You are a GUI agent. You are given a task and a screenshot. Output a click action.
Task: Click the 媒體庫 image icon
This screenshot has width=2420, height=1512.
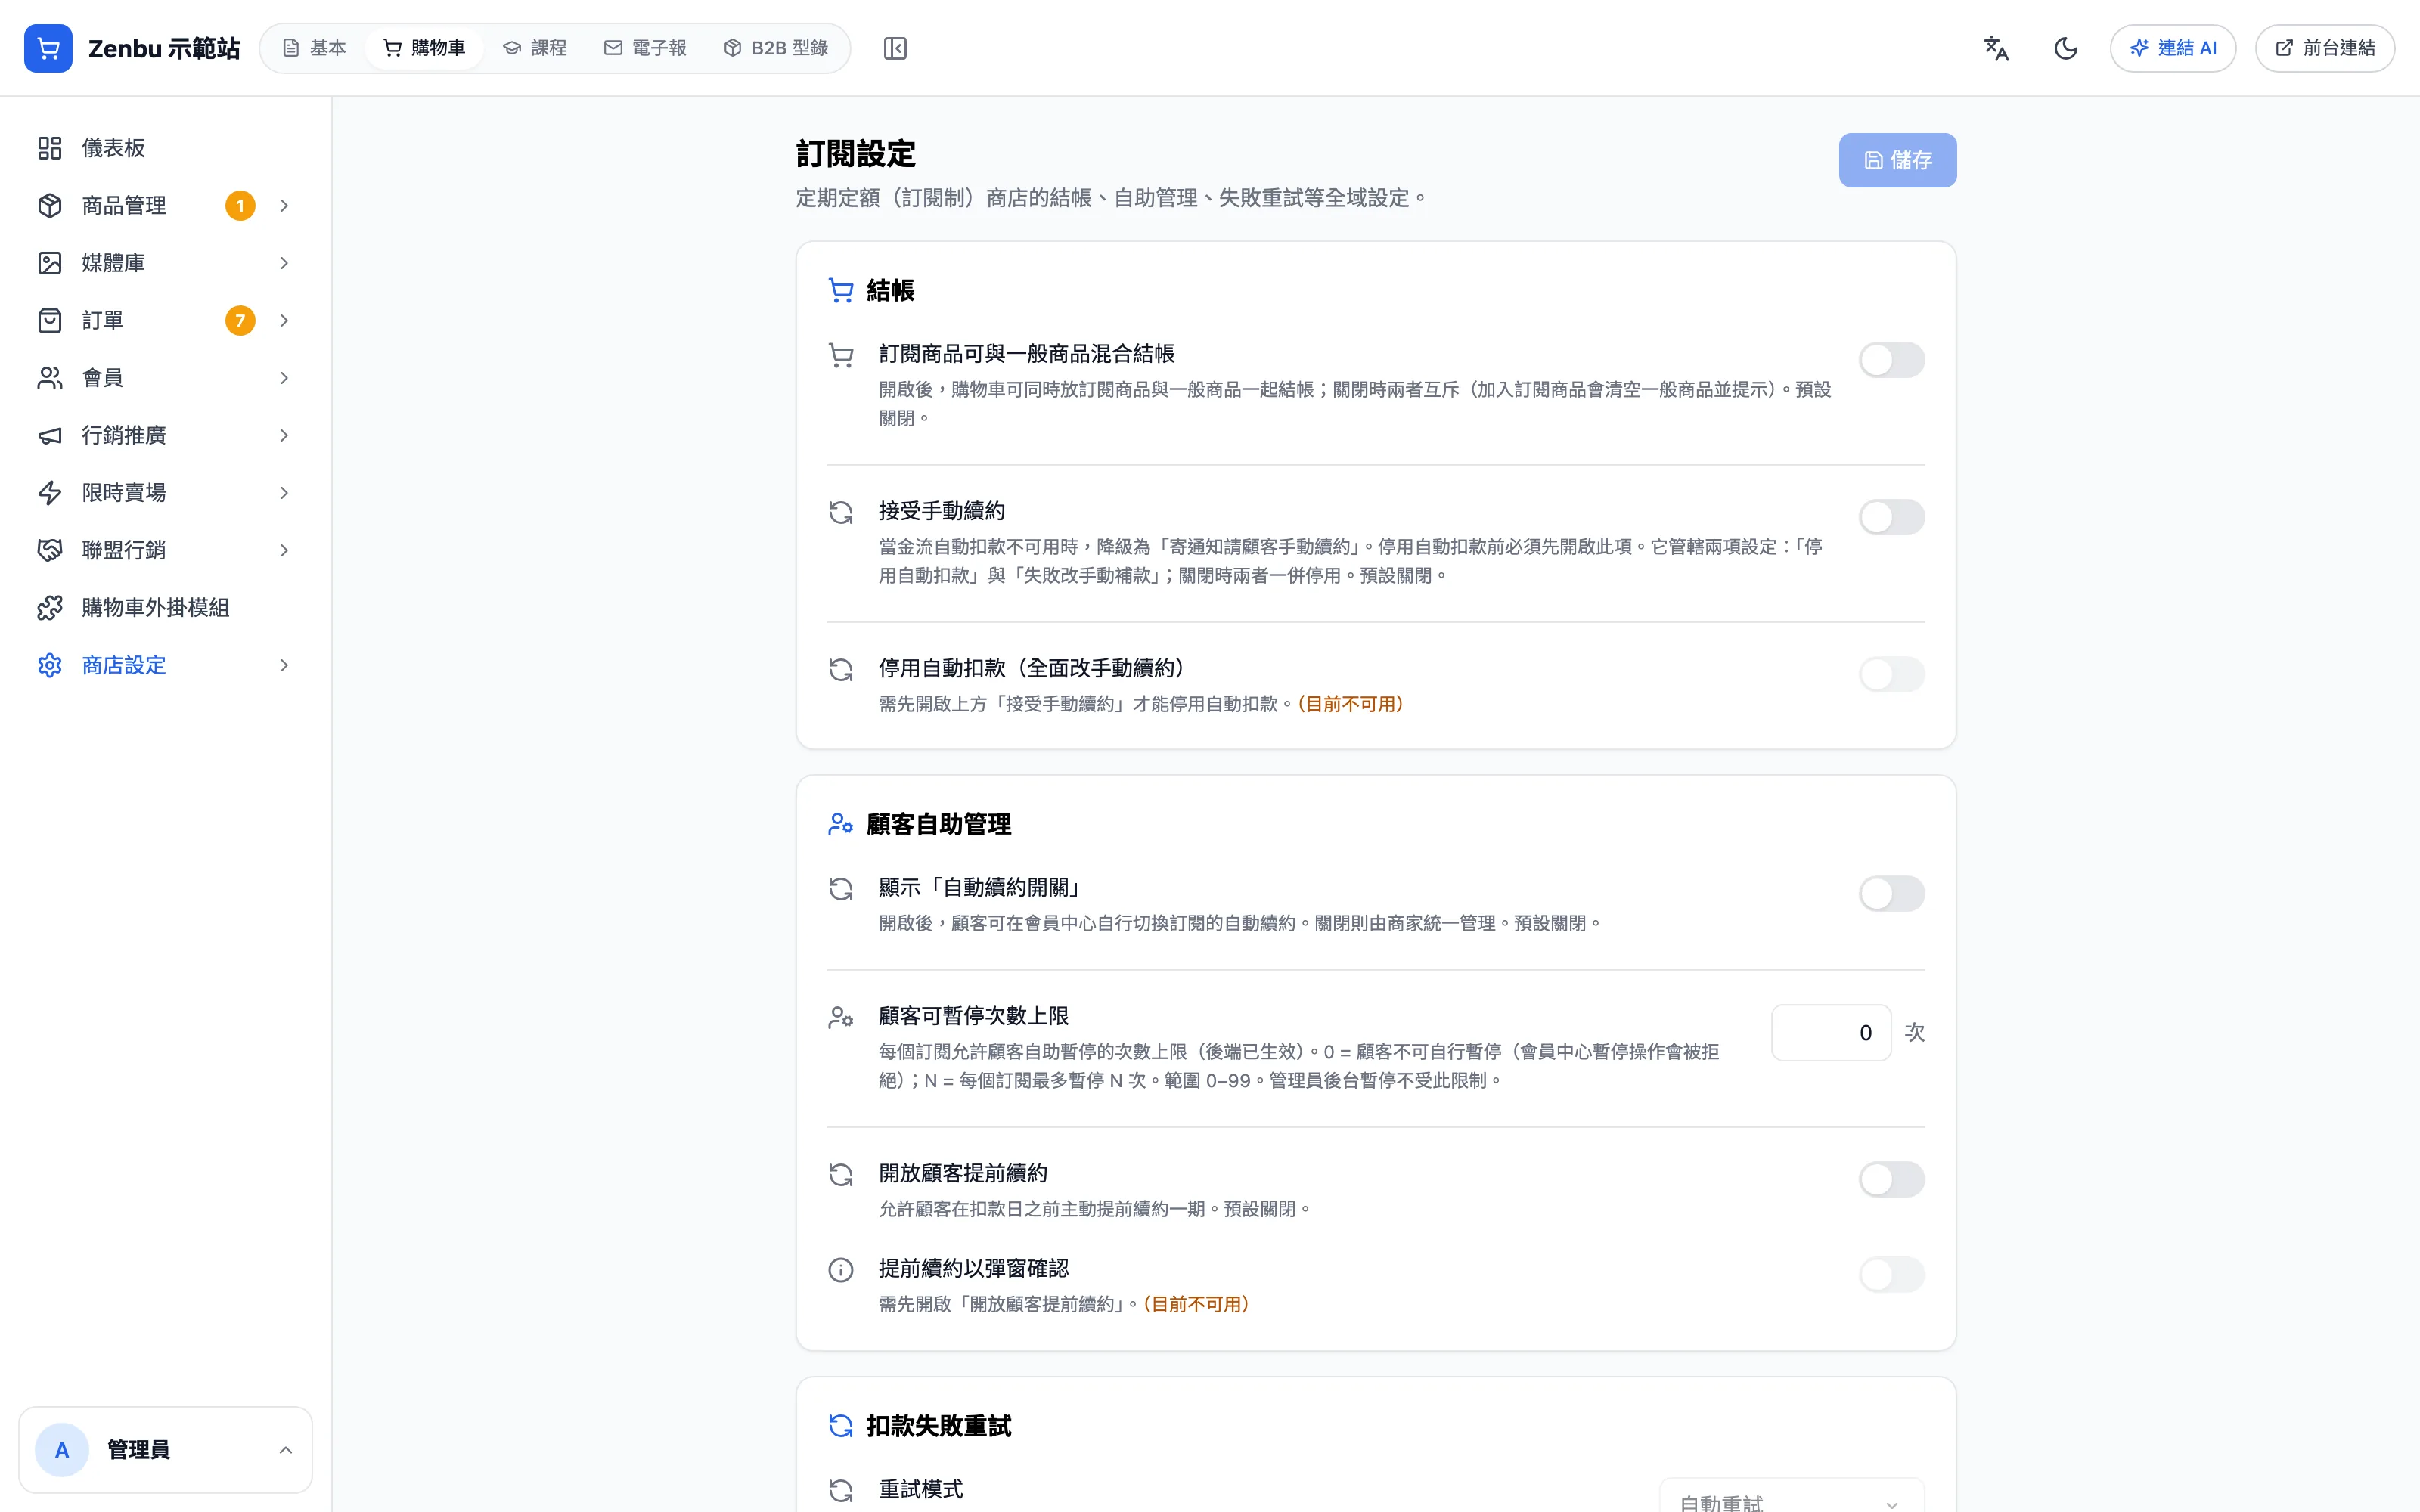(50, 263)
